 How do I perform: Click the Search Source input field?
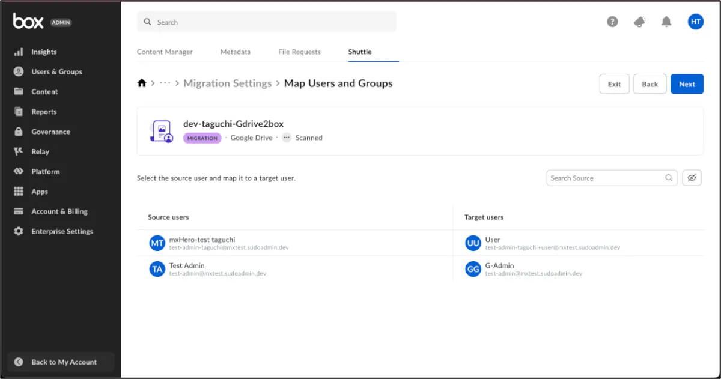(x=606, y=178)
